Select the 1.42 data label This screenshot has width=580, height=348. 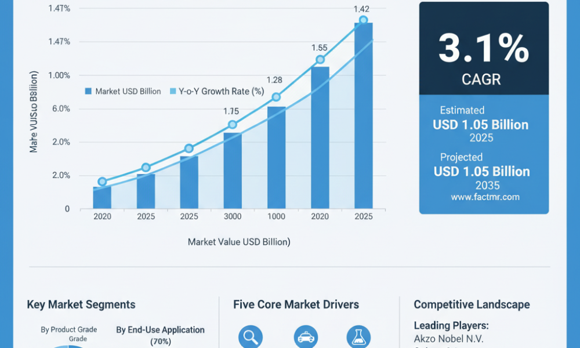pyautogui.click(x=361, y=9)
